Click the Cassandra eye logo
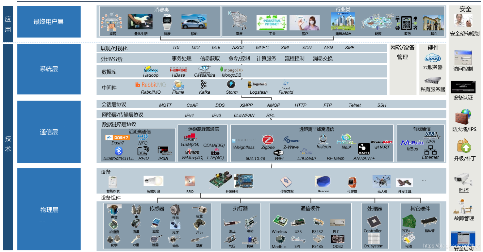Screen dimensions: 483x252 pyautogui.click(x=204, y=69)
